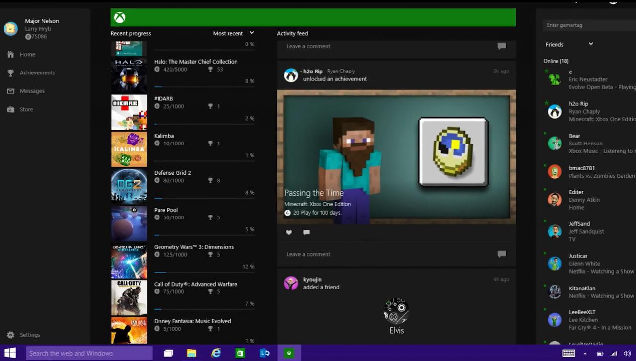Open Defense Grid 2 thumbnail
The image size is (636, 361).
129,187
